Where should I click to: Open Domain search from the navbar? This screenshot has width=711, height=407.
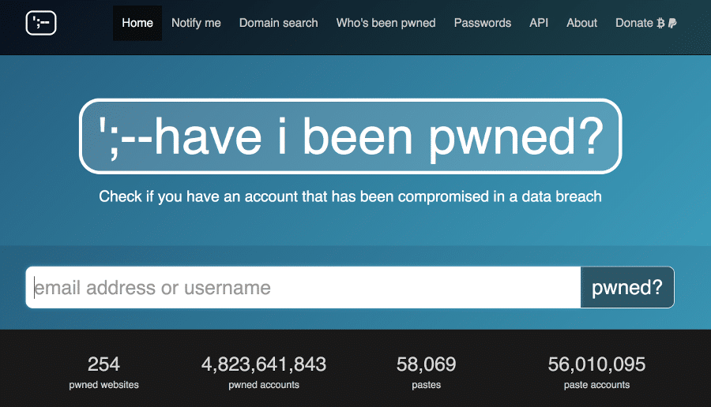[x=278, y=23]
